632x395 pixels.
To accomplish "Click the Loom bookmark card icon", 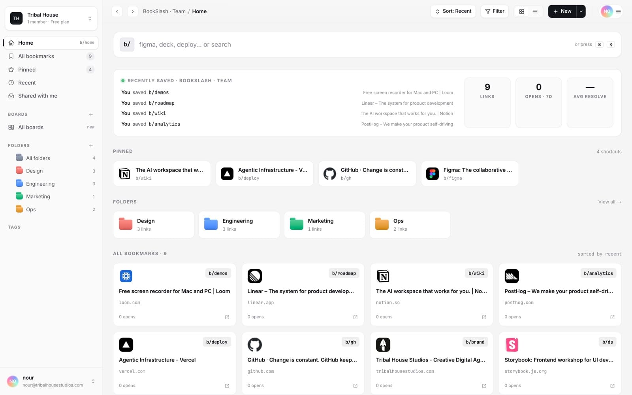I will [126, 276].
